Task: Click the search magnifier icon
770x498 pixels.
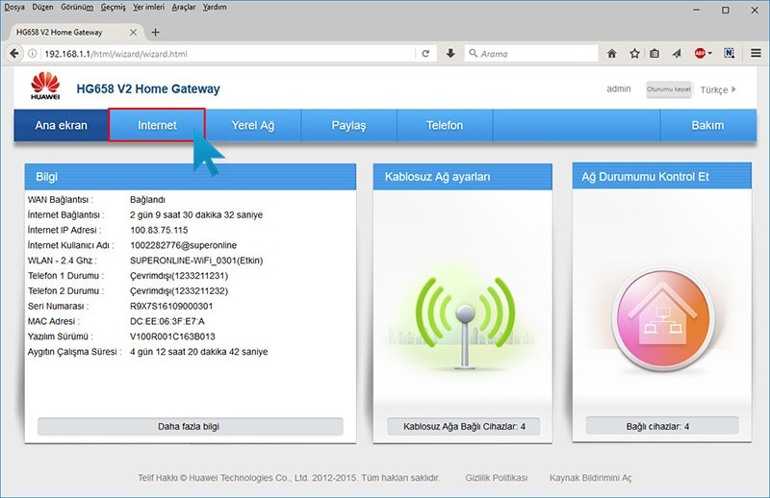Action: [473, 53]
